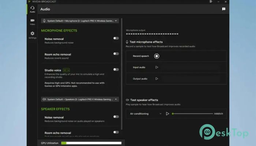Open the Air conditioning sample dropdown
256x146 pixels.
pyautogui.click(x=146, y=114)
